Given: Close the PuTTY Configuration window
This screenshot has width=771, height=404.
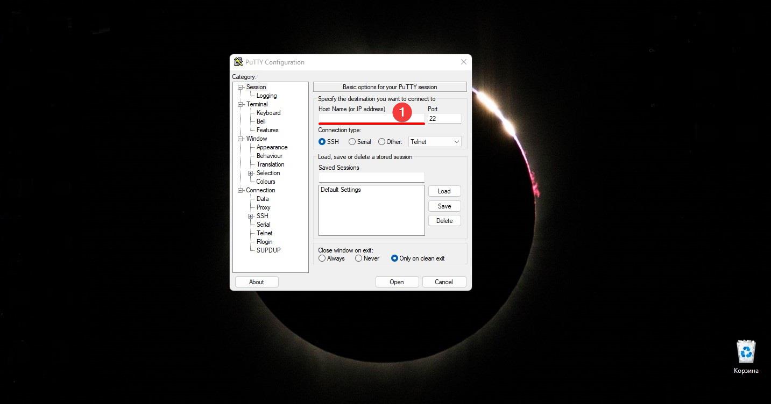Looking at the screenshot, I should click(464, 62).
